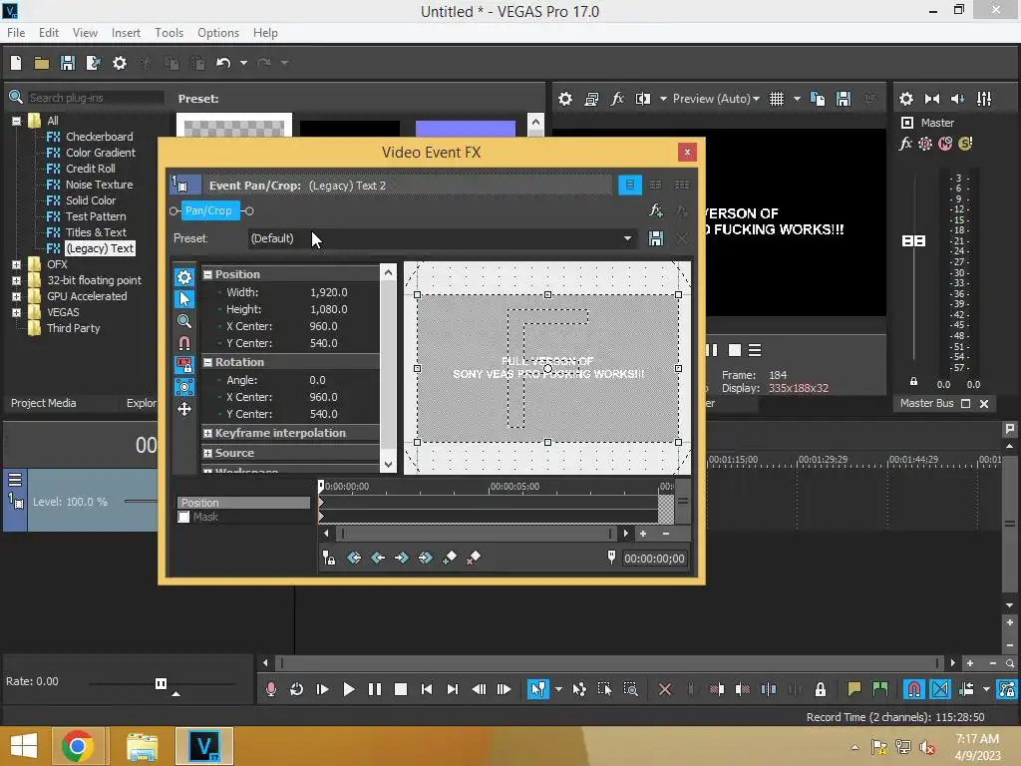The image size is (1021, 766).
Task: Click Plug-In Chain icon in Video Event FX
Action: coord(656,210)
